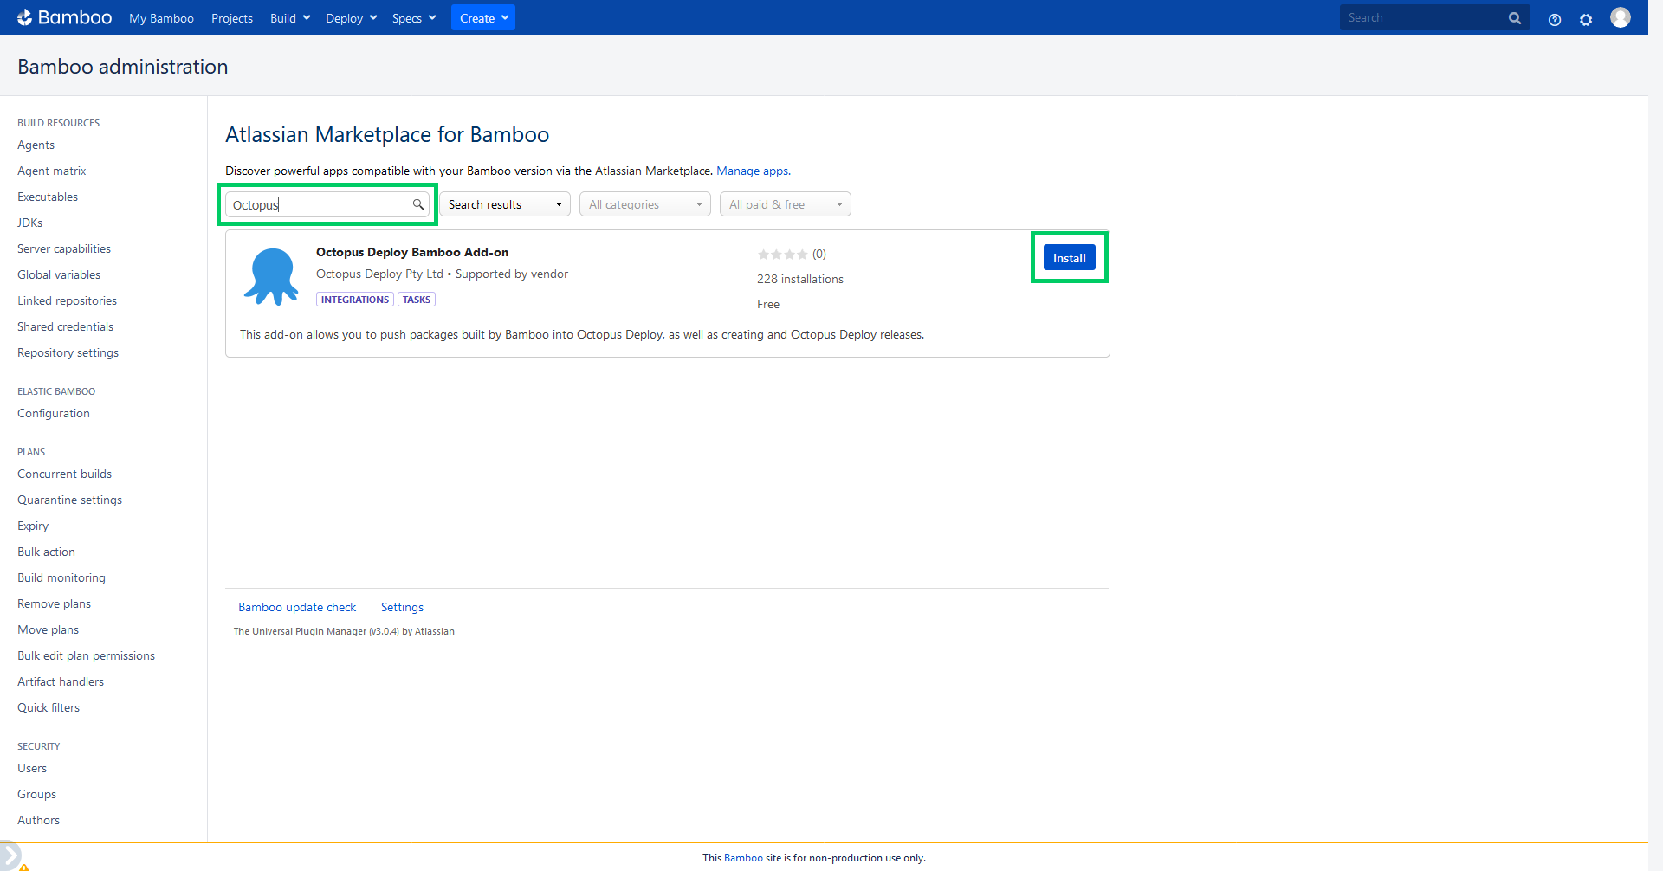
Task: Click the TASKS tag
Action: tap(417, 300)
